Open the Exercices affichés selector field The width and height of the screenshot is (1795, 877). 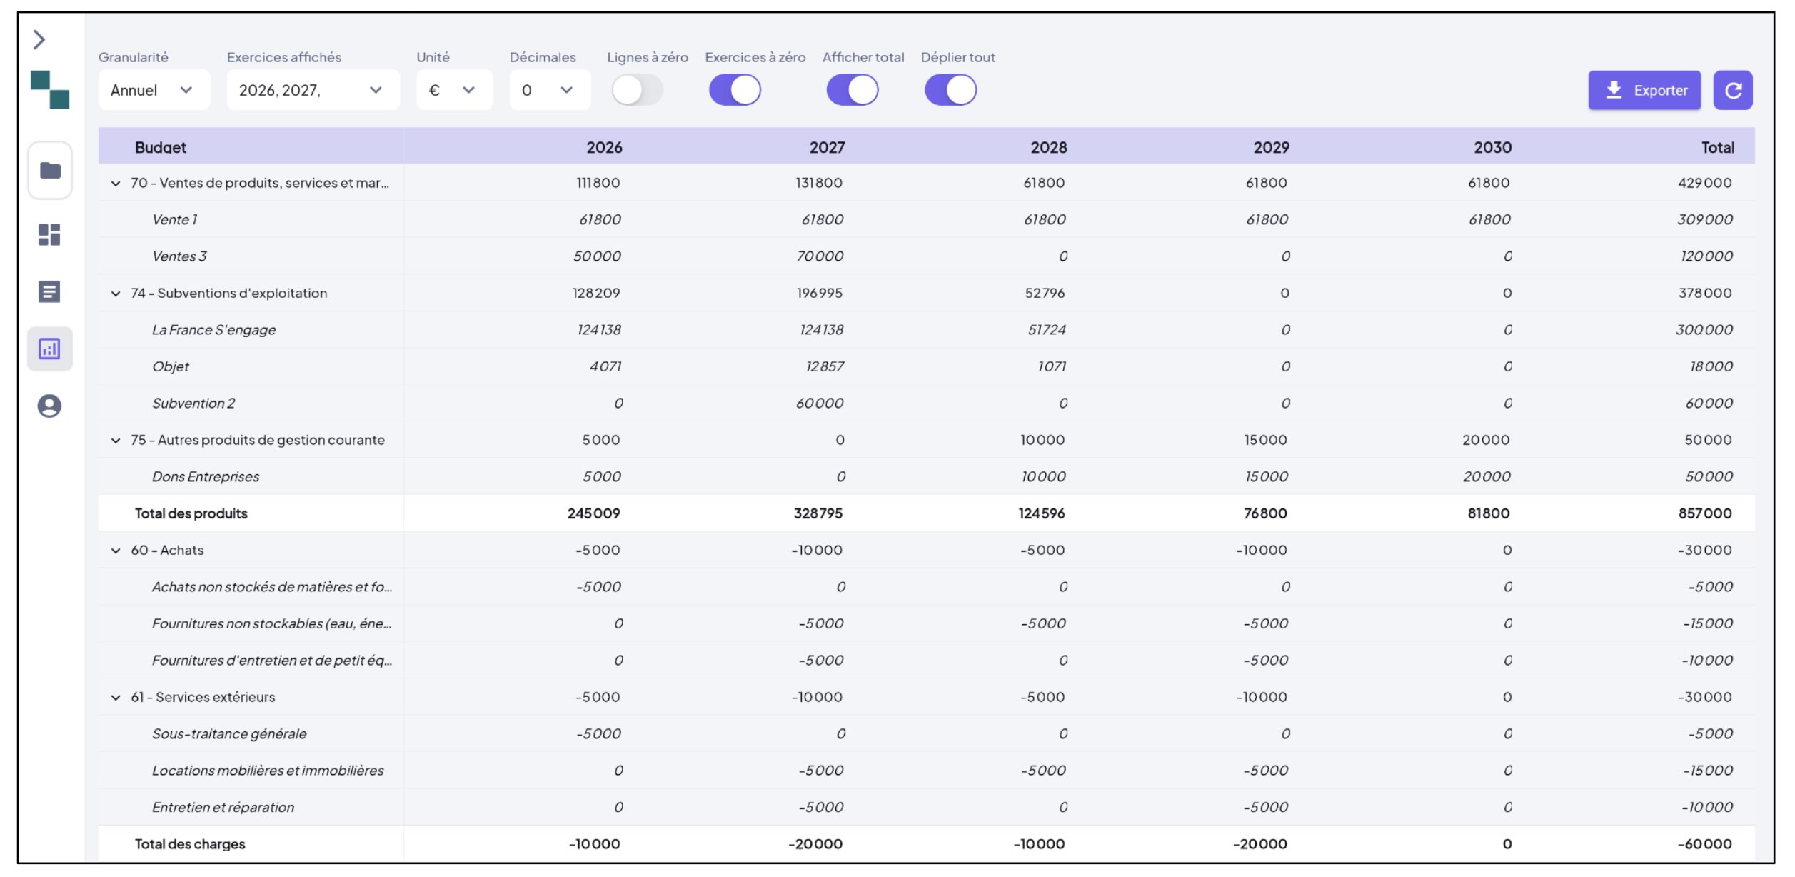312,89
